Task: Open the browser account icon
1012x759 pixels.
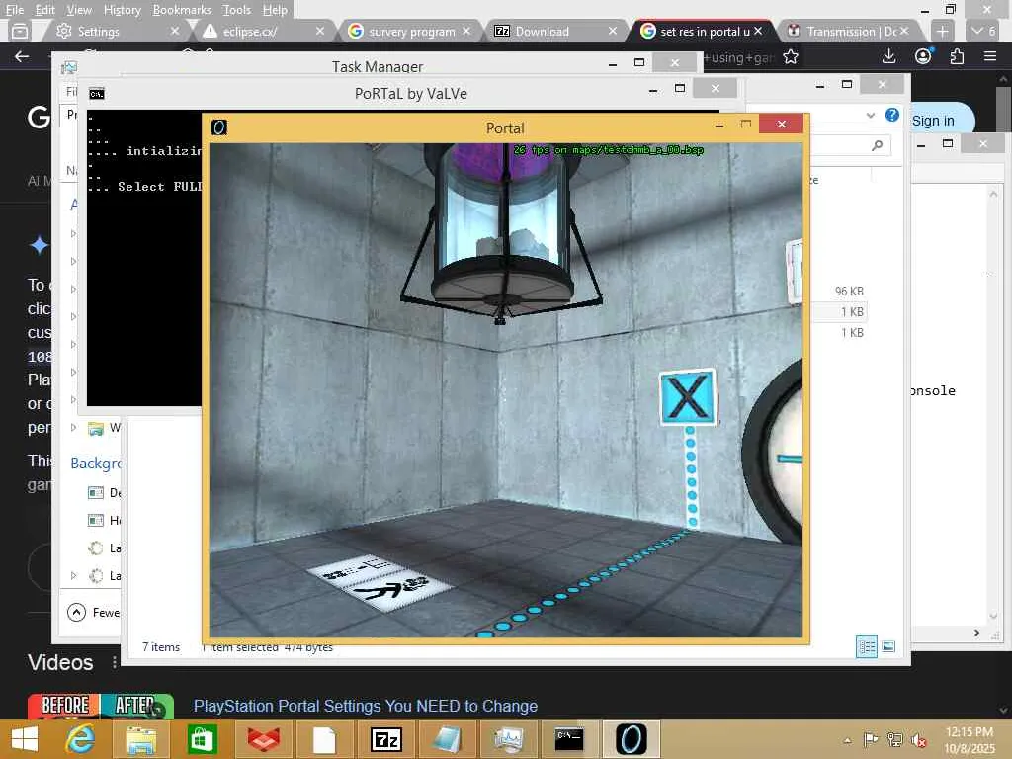Action: pos(924,56)
